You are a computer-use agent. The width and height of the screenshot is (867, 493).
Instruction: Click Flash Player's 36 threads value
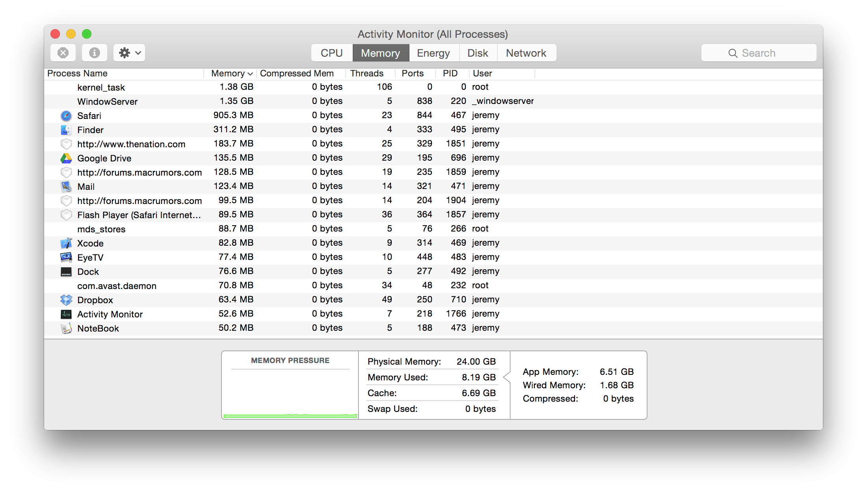point(387,214)
